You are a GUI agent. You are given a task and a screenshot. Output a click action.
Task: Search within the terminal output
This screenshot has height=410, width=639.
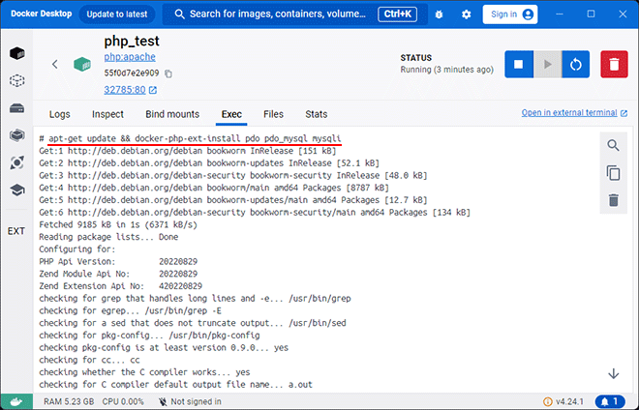coord(613,145)
